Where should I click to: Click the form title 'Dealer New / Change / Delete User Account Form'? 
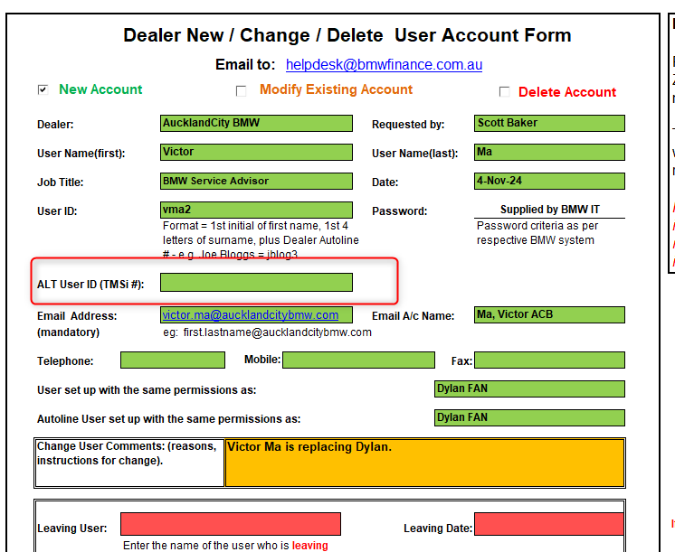347,35
